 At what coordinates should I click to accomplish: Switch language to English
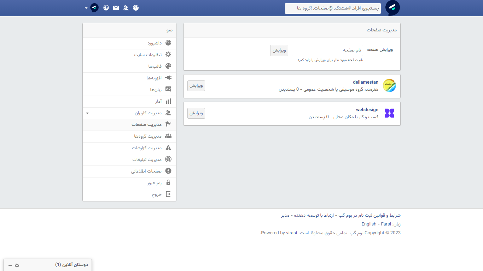pos(369,224)
